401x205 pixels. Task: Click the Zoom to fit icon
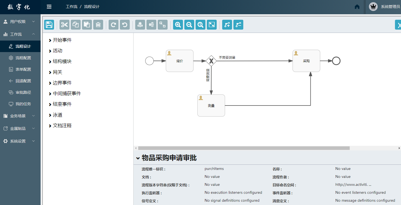pos(212,25)
